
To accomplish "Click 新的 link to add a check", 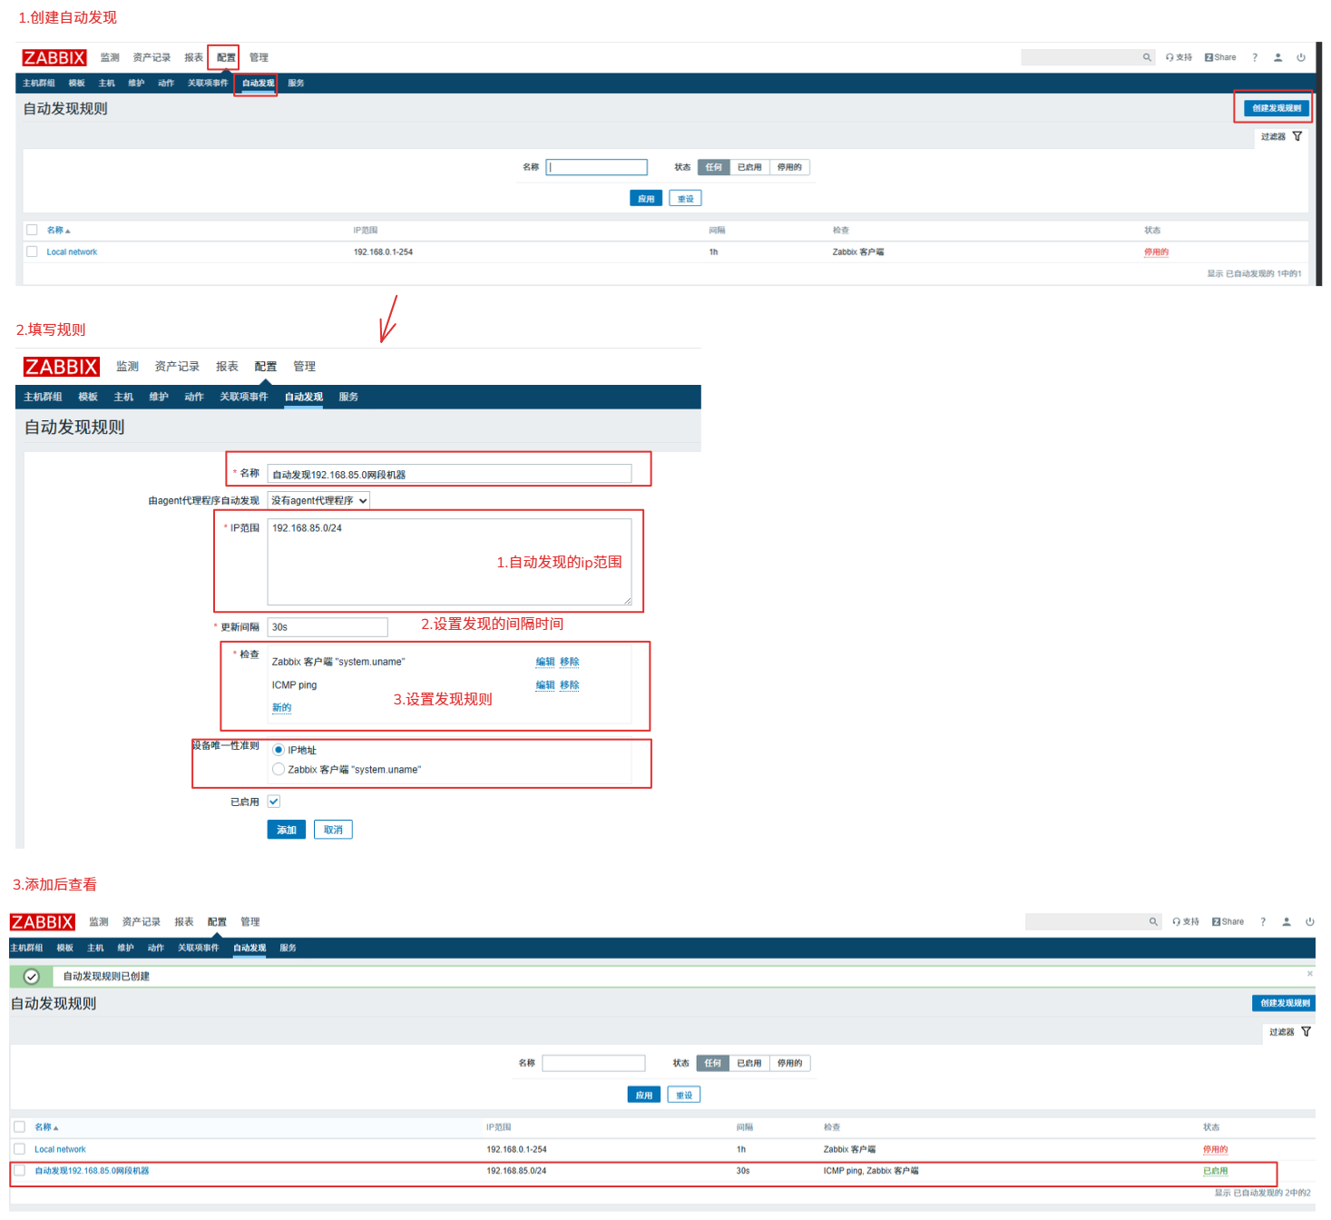I will 281,708.
